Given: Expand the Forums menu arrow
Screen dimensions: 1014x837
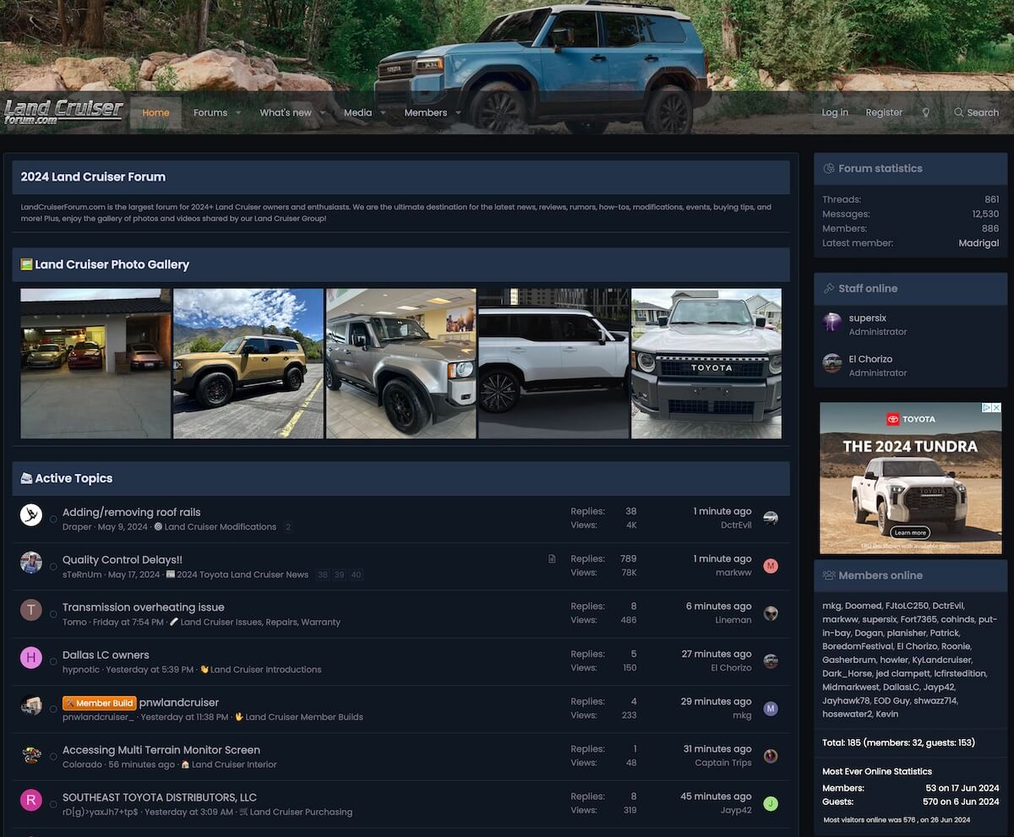Looking at the screenshot, I should (238, 112).
